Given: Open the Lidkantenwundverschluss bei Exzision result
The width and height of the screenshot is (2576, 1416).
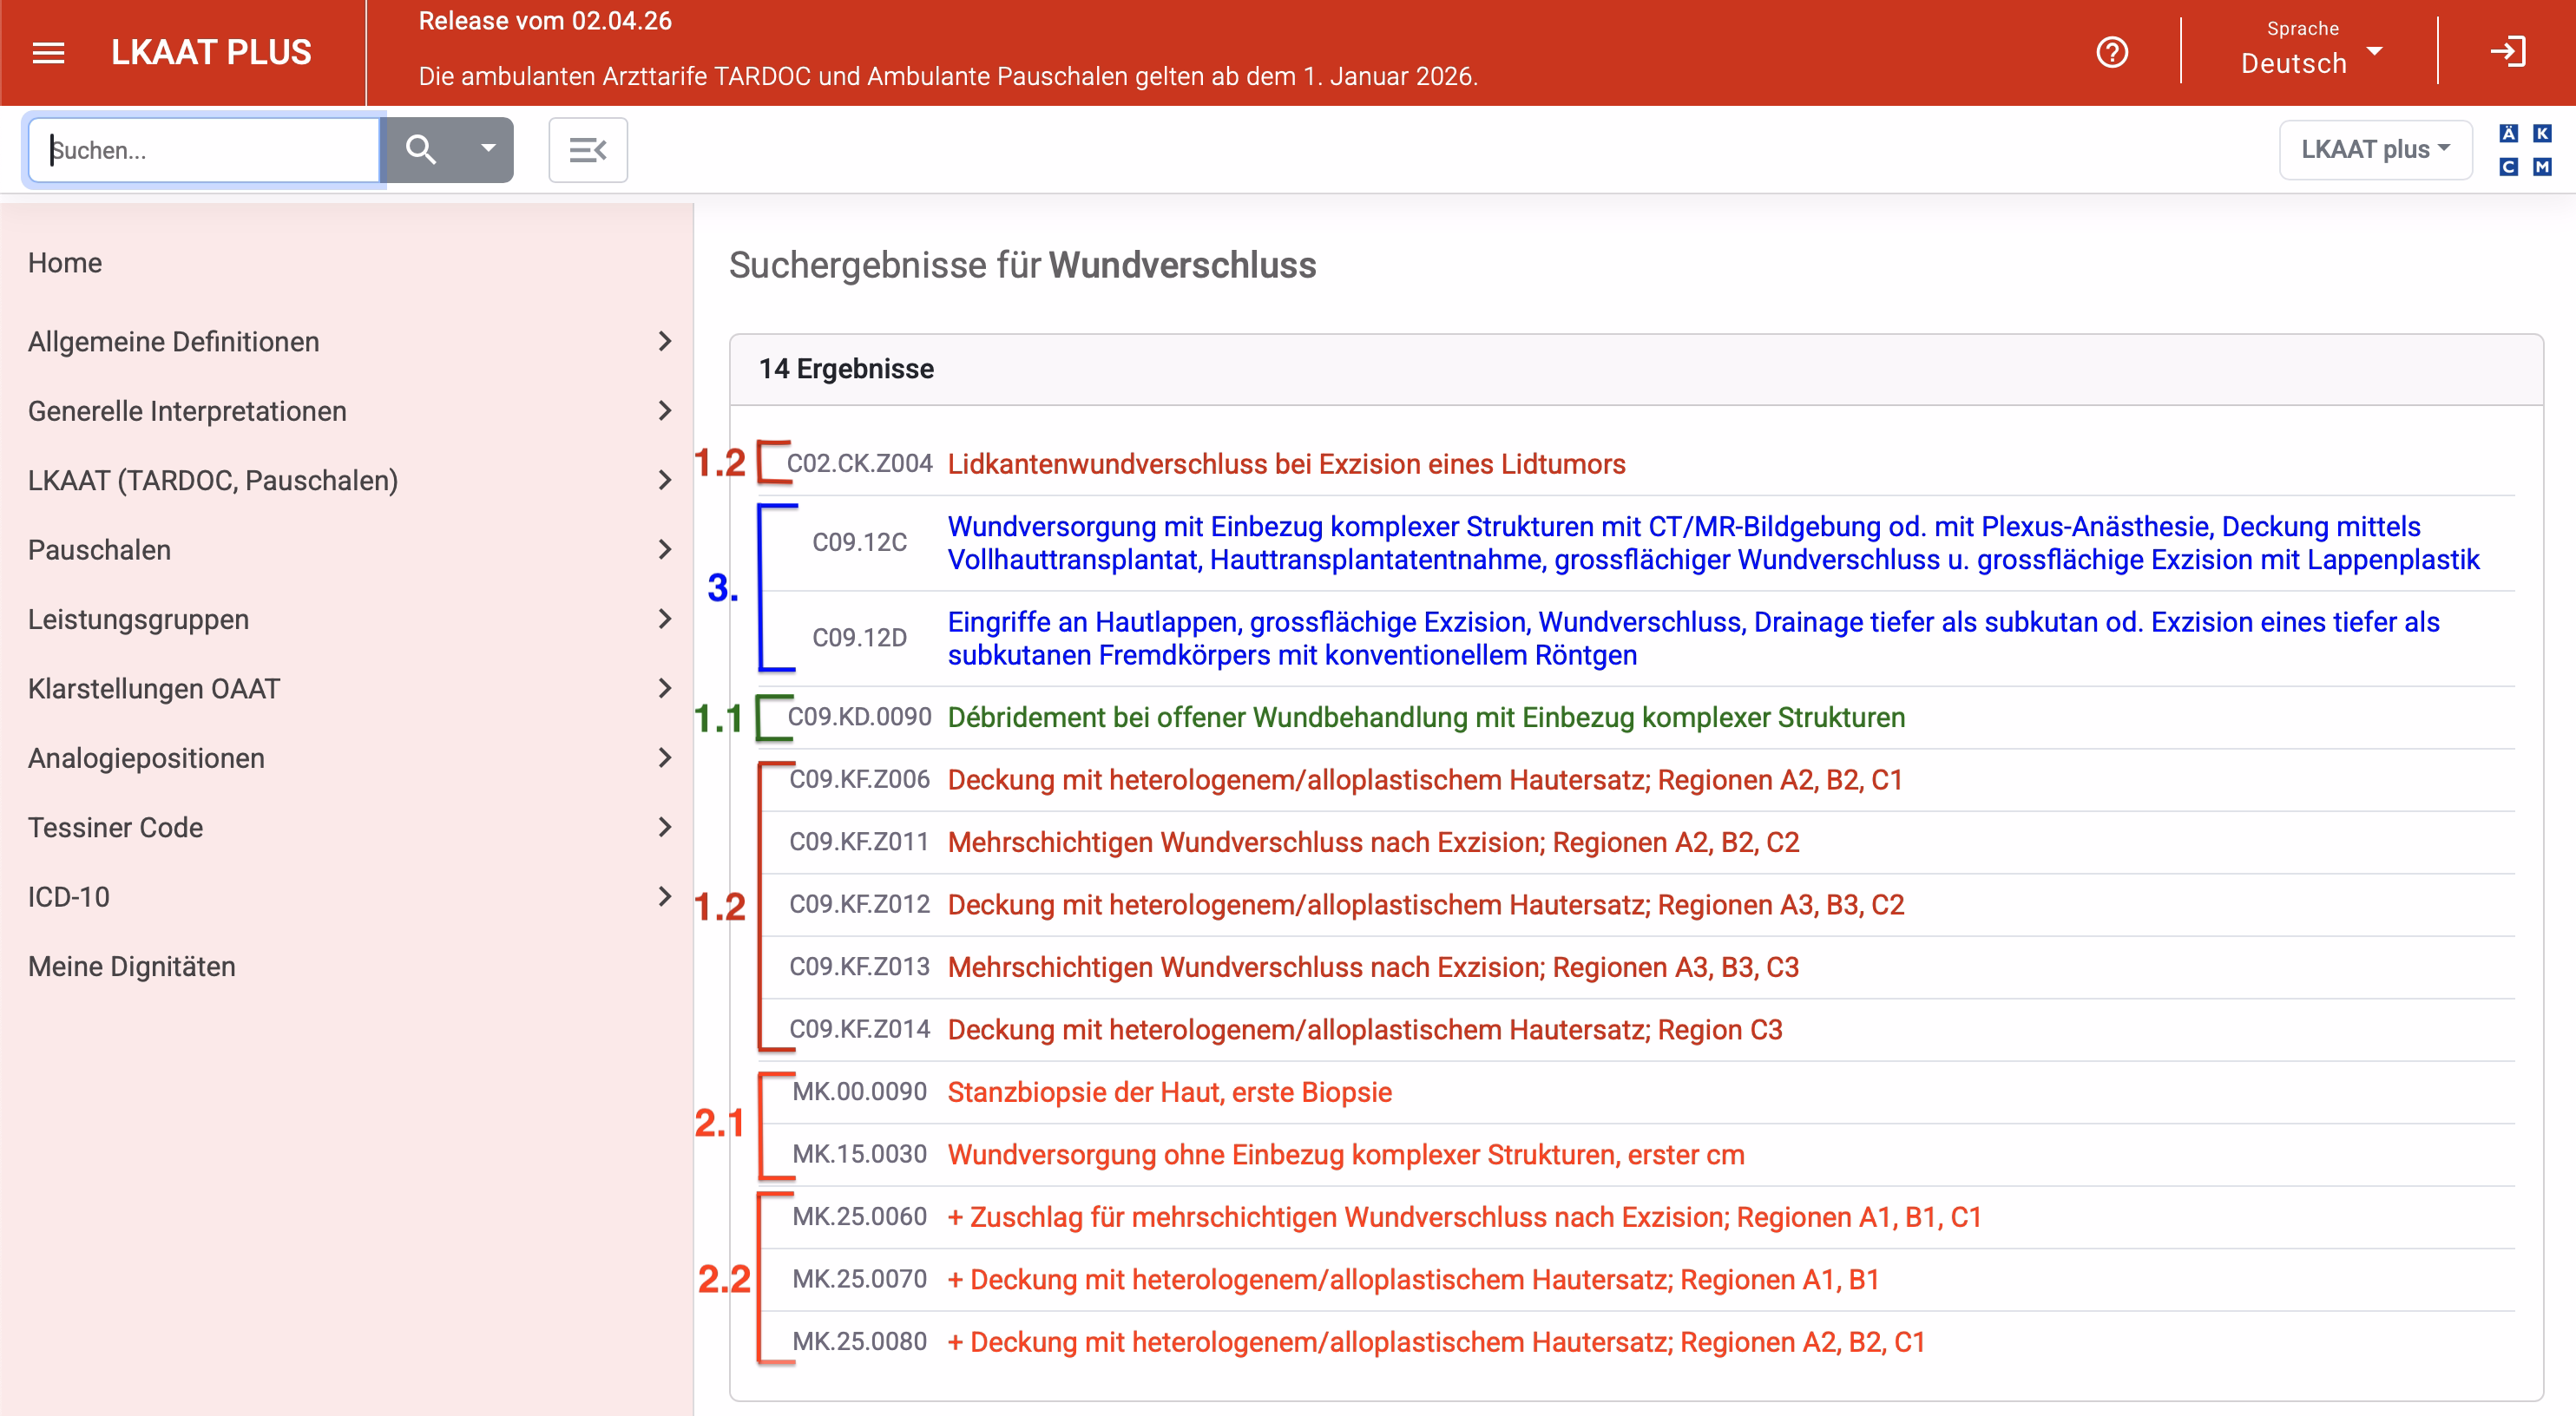Looking at the screenshot, I should click(1286, 464).
